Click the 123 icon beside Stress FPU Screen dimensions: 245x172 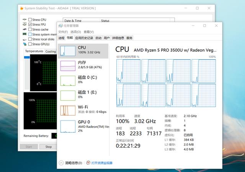[24, 24]
